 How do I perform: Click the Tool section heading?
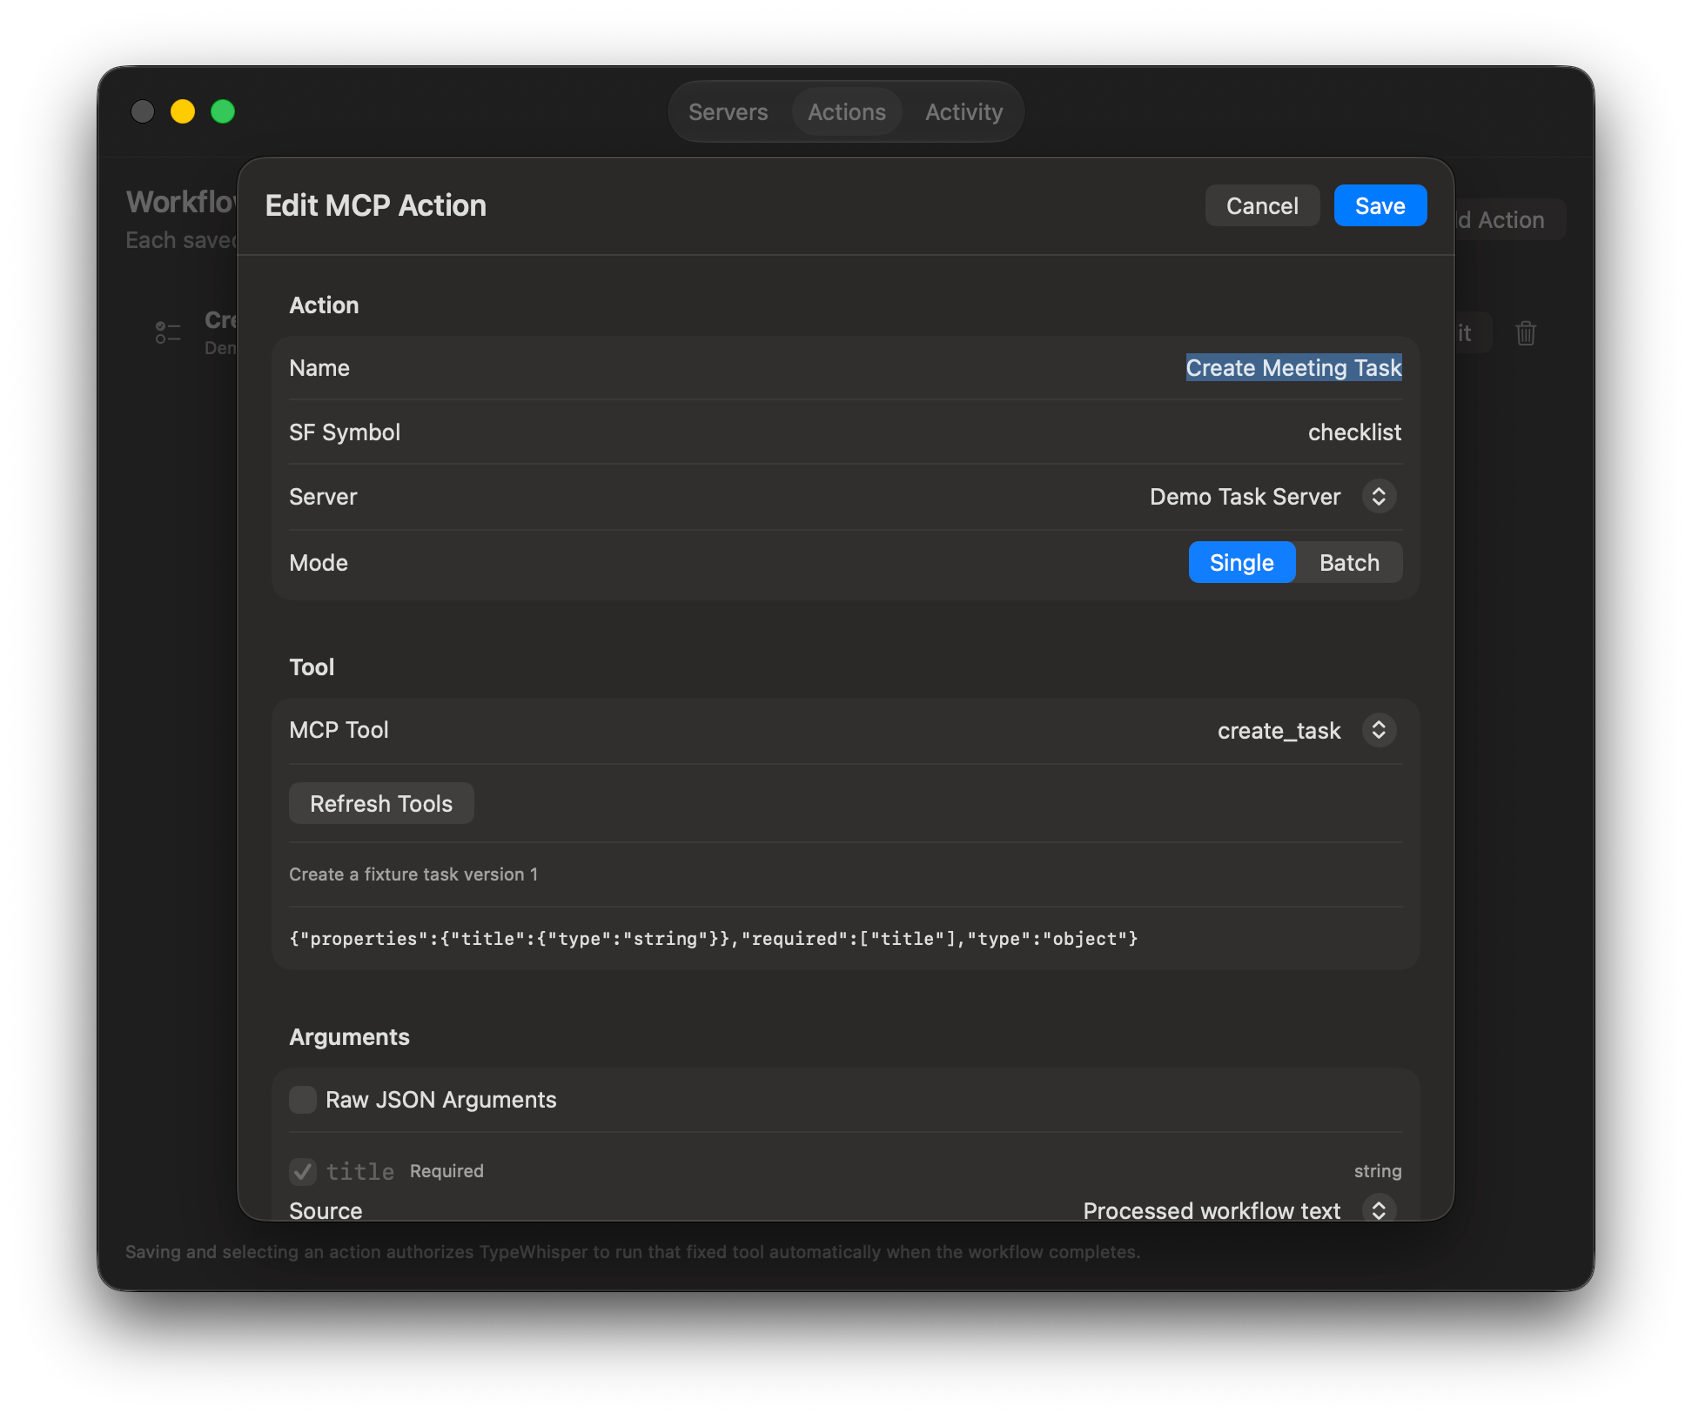[x=312, y=666]
